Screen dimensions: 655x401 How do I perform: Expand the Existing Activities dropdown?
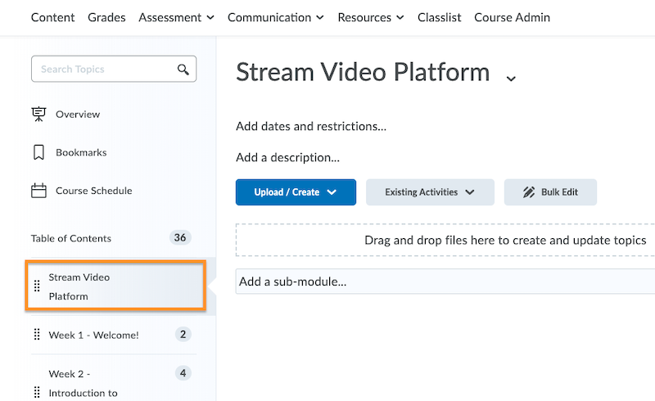[x=430, y=192]
